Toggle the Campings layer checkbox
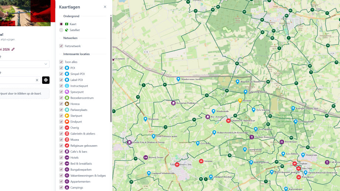The height and width of the screenshot is (191, 340). click(61, 188)
